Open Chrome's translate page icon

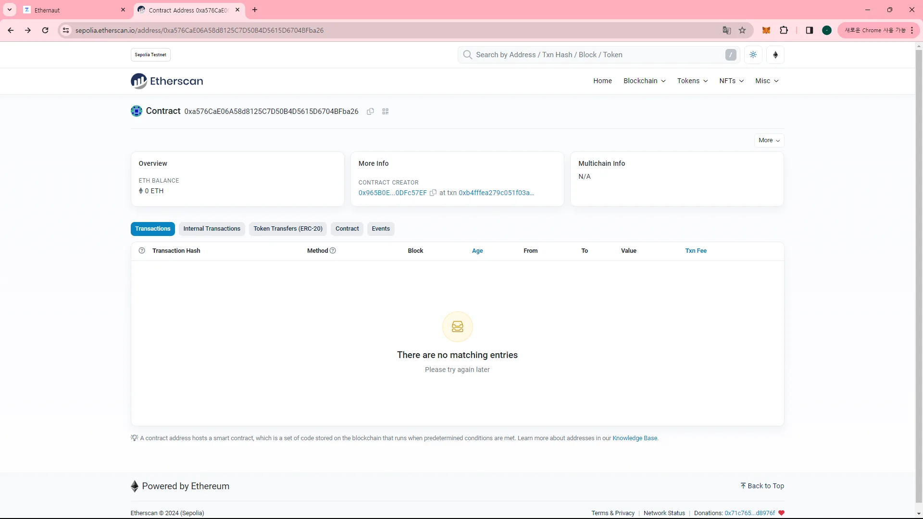click(x=727, y=30)
